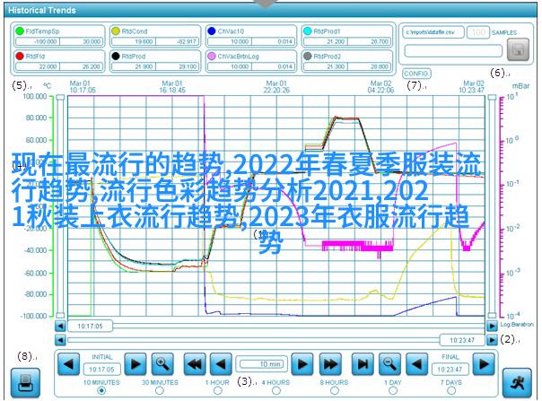Click the RtdCond 19.600 value field
542x401 pixels.
tap(134, 41)
